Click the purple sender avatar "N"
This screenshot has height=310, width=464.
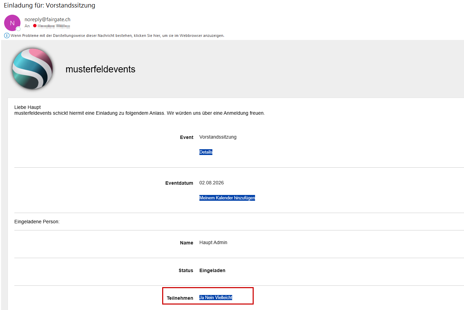pos(12,23)
